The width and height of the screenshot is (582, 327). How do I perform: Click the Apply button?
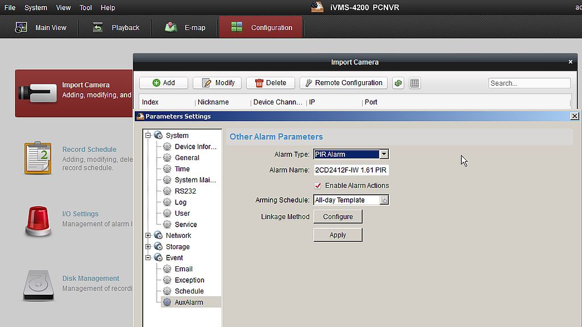click(x=338, y=235)
